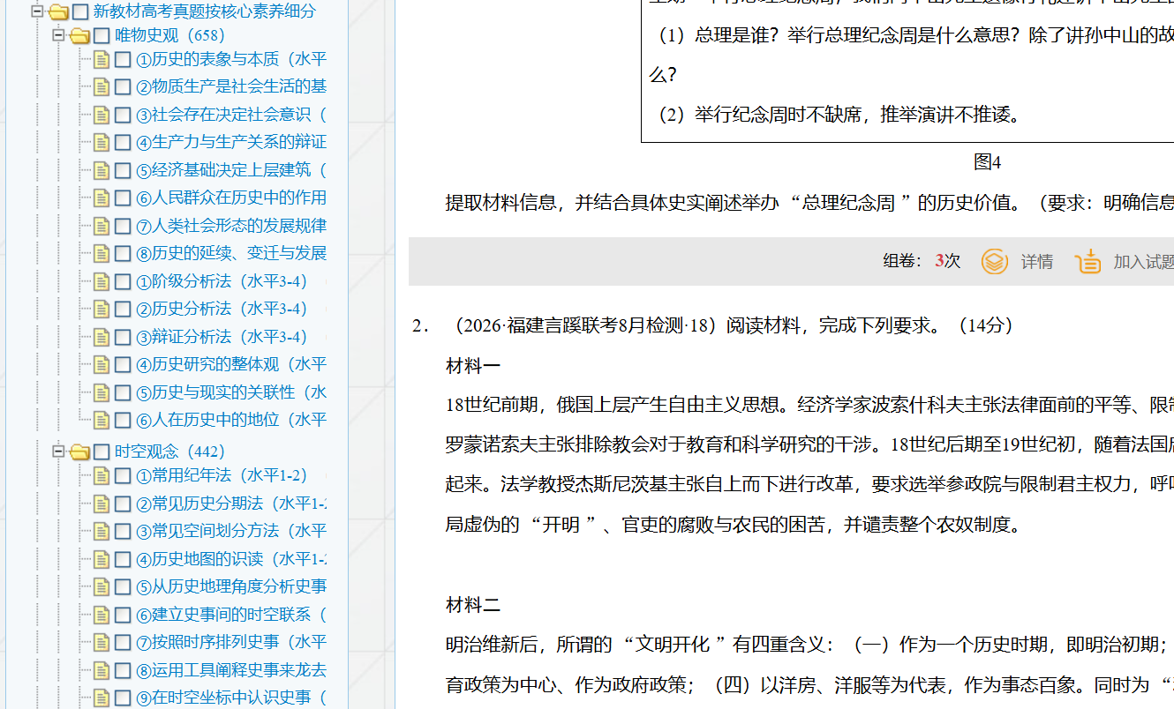Click the 加入试题 basket icon
Viewport: 1174px width, 709px height.
coord(1088,262)
